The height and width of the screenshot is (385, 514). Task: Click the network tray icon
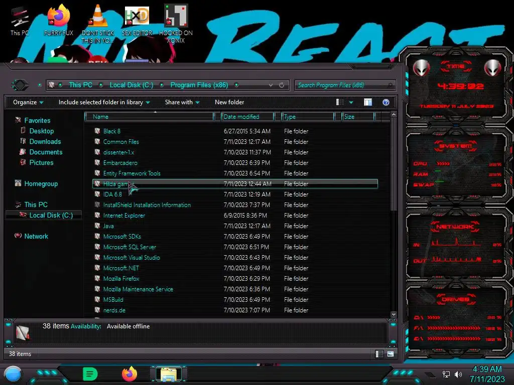446,374
